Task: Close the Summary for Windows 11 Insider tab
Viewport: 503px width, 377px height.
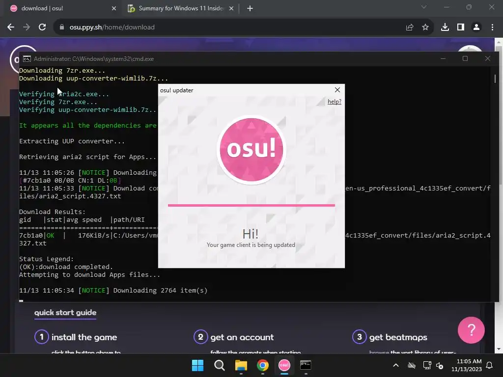Action: (x=231, y=8)
